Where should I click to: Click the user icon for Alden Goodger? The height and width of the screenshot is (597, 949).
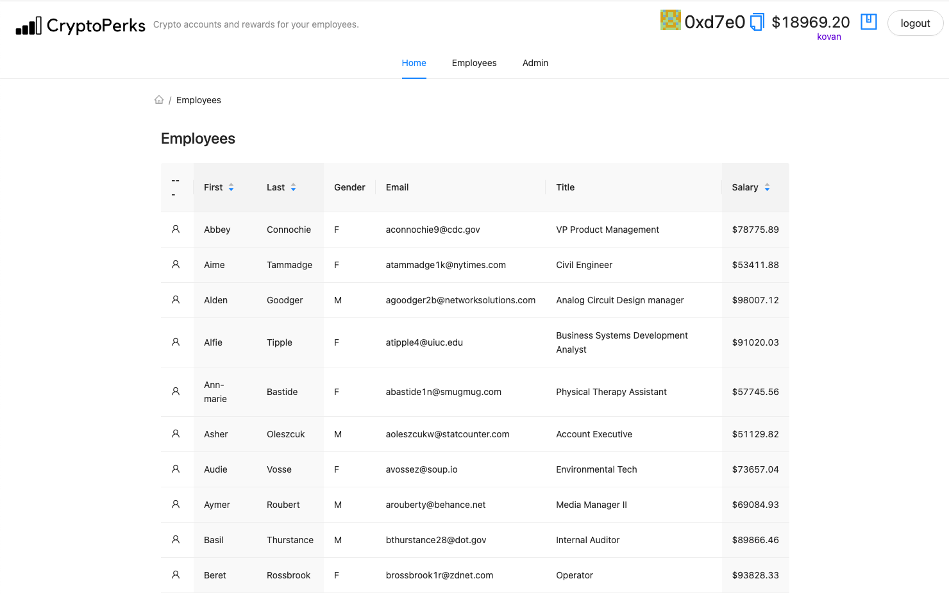[176, 299]
